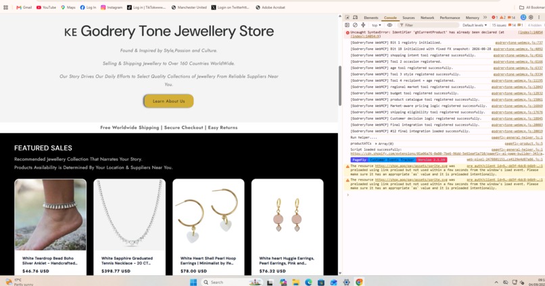Click the '4 hidden' messages label
Screen dimensions: 545x286
coord(535,25)
